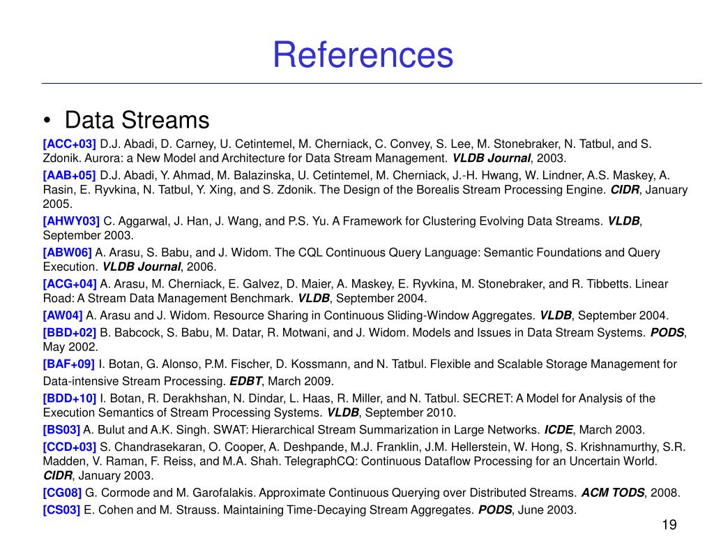The width and height of the screenshot is (714, 536).
Task: Click the [CCD+03] citation key
Action: [x=70, y=447]
